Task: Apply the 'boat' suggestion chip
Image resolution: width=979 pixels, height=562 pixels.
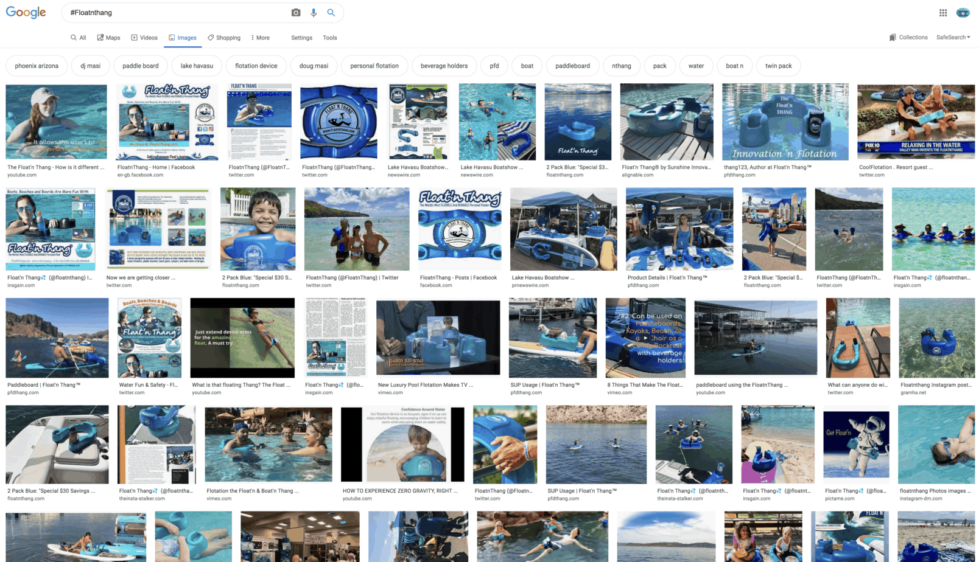Action: click(x=527, y=66)
